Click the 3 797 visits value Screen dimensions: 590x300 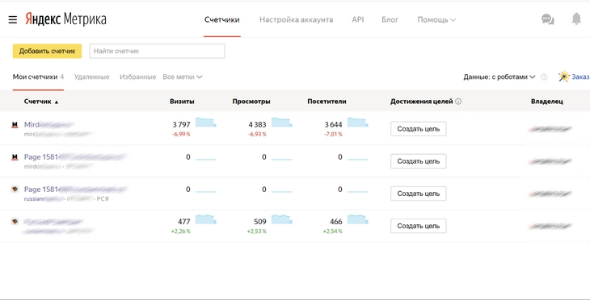coord(181,125)
